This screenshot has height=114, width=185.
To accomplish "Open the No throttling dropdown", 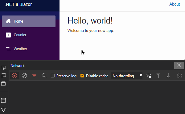I will pyautogui.click(x=126, y=76).
